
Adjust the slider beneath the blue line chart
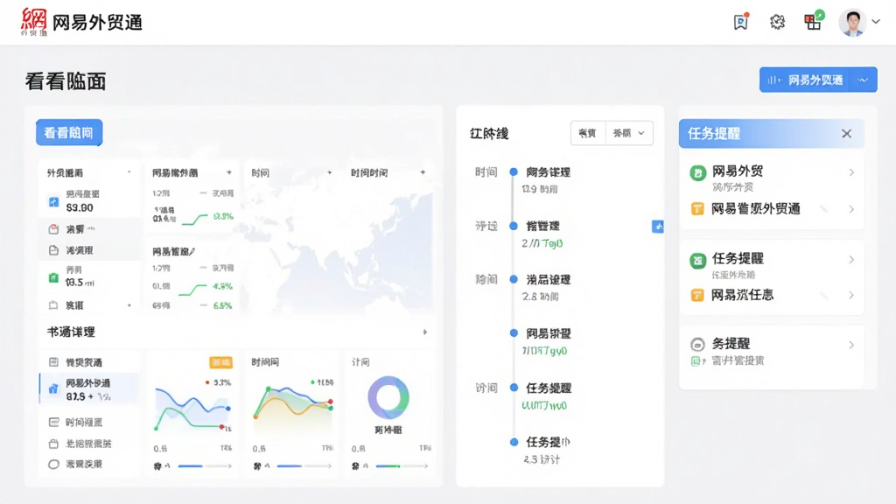[204, 466]
